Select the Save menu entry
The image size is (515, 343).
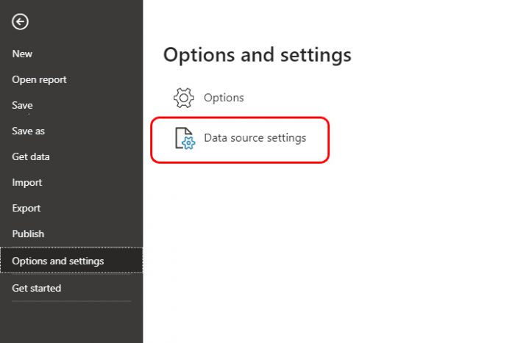22,105
